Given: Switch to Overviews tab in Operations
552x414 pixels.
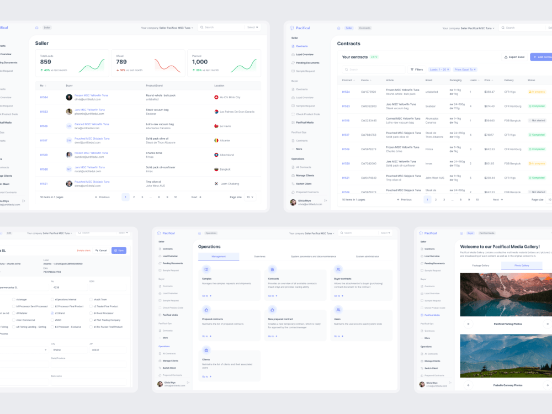Looking at the screenshot, I should (x=259, y=257).
